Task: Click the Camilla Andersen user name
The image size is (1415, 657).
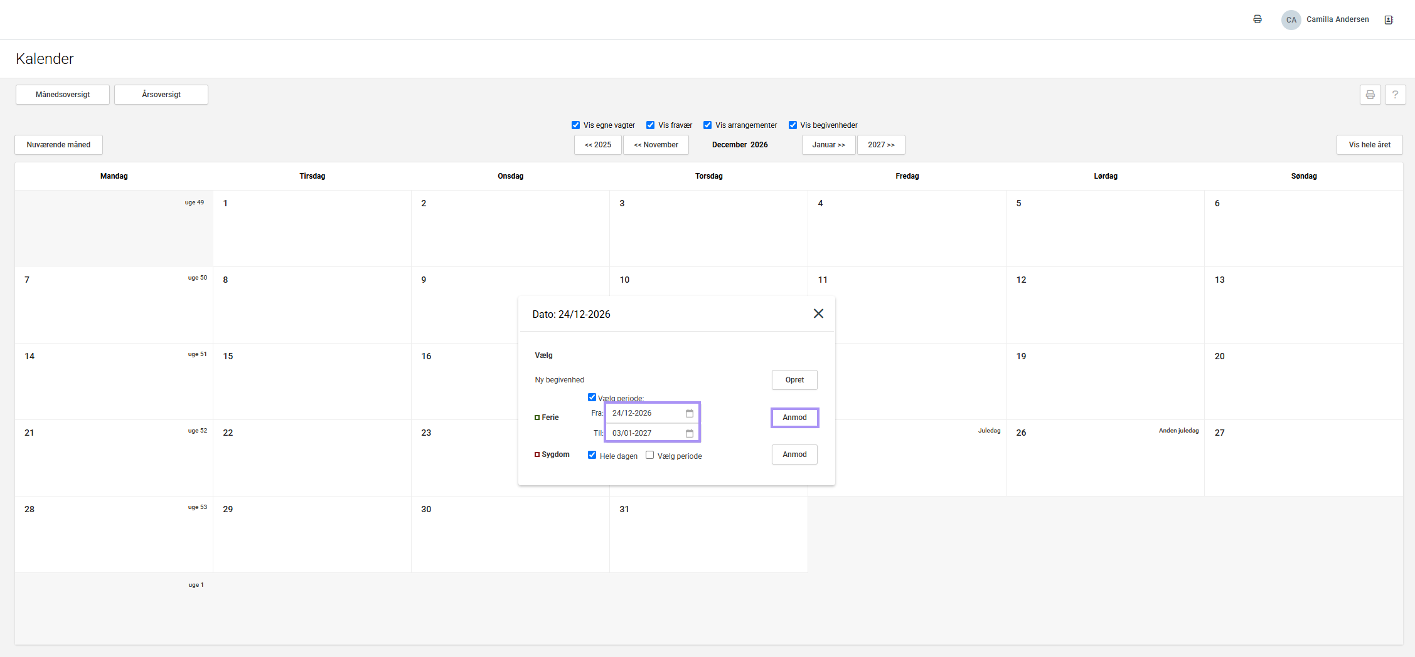Action: pos(1338,19)
